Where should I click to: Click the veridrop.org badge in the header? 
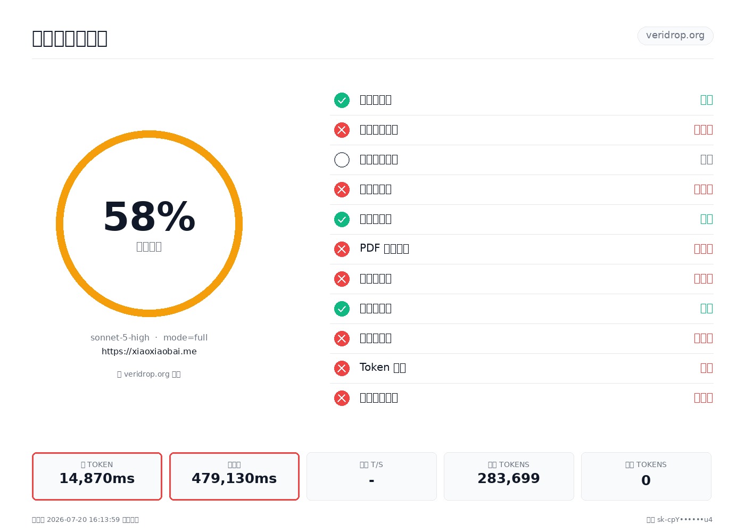(x=675, y=36)
